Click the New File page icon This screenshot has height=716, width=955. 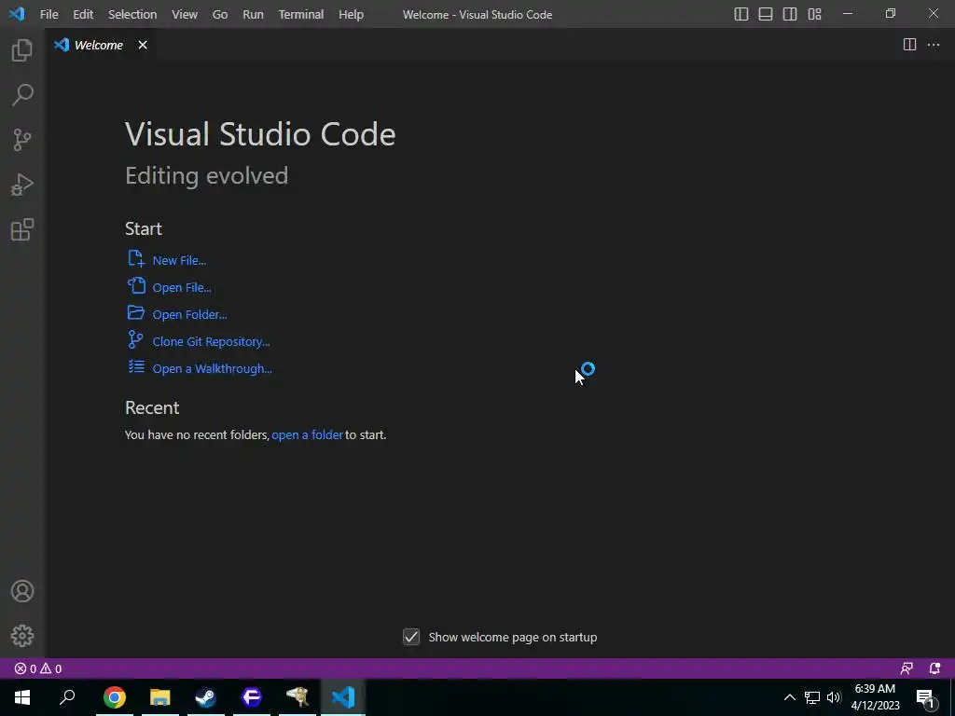tap(136, 258)
